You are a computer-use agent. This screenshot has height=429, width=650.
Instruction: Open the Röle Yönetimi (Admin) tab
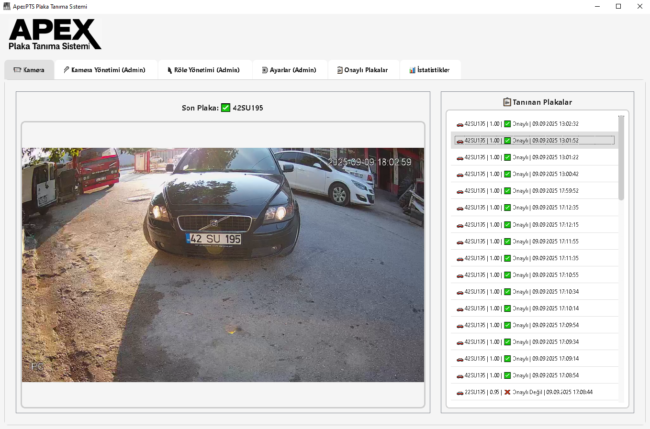click(205, 70)
